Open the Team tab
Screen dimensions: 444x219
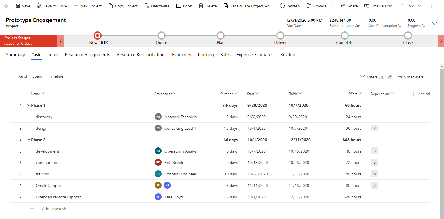53,55
